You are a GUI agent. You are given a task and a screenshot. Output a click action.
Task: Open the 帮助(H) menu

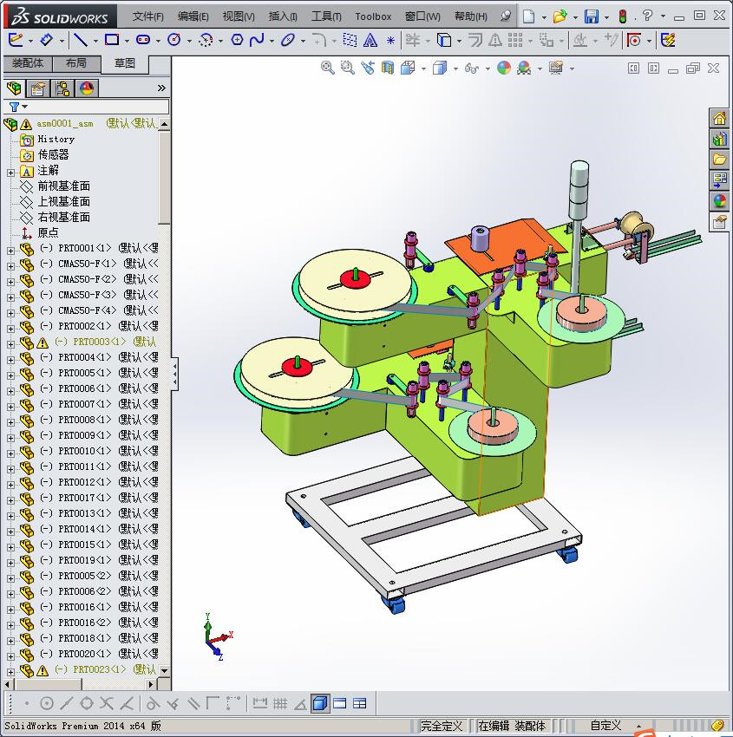[471, 16]
